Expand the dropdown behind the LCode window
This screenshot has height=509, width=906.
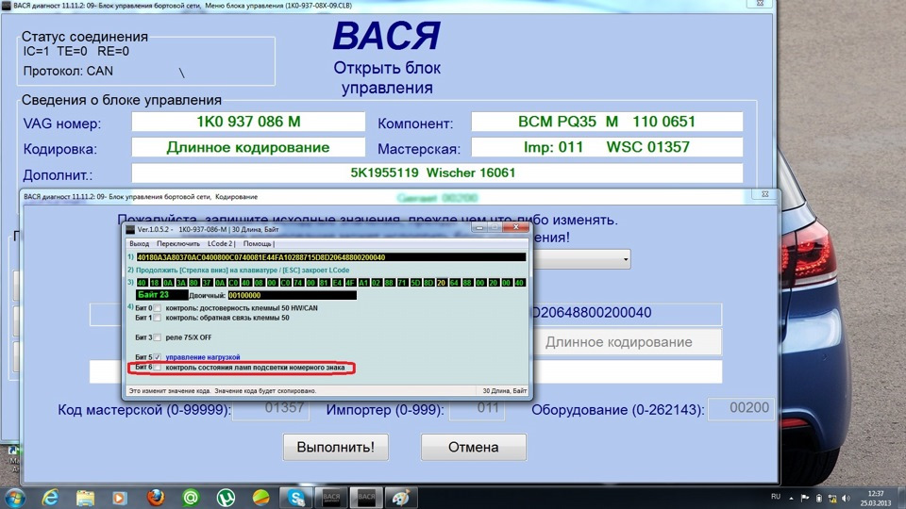tap(625, 259)
